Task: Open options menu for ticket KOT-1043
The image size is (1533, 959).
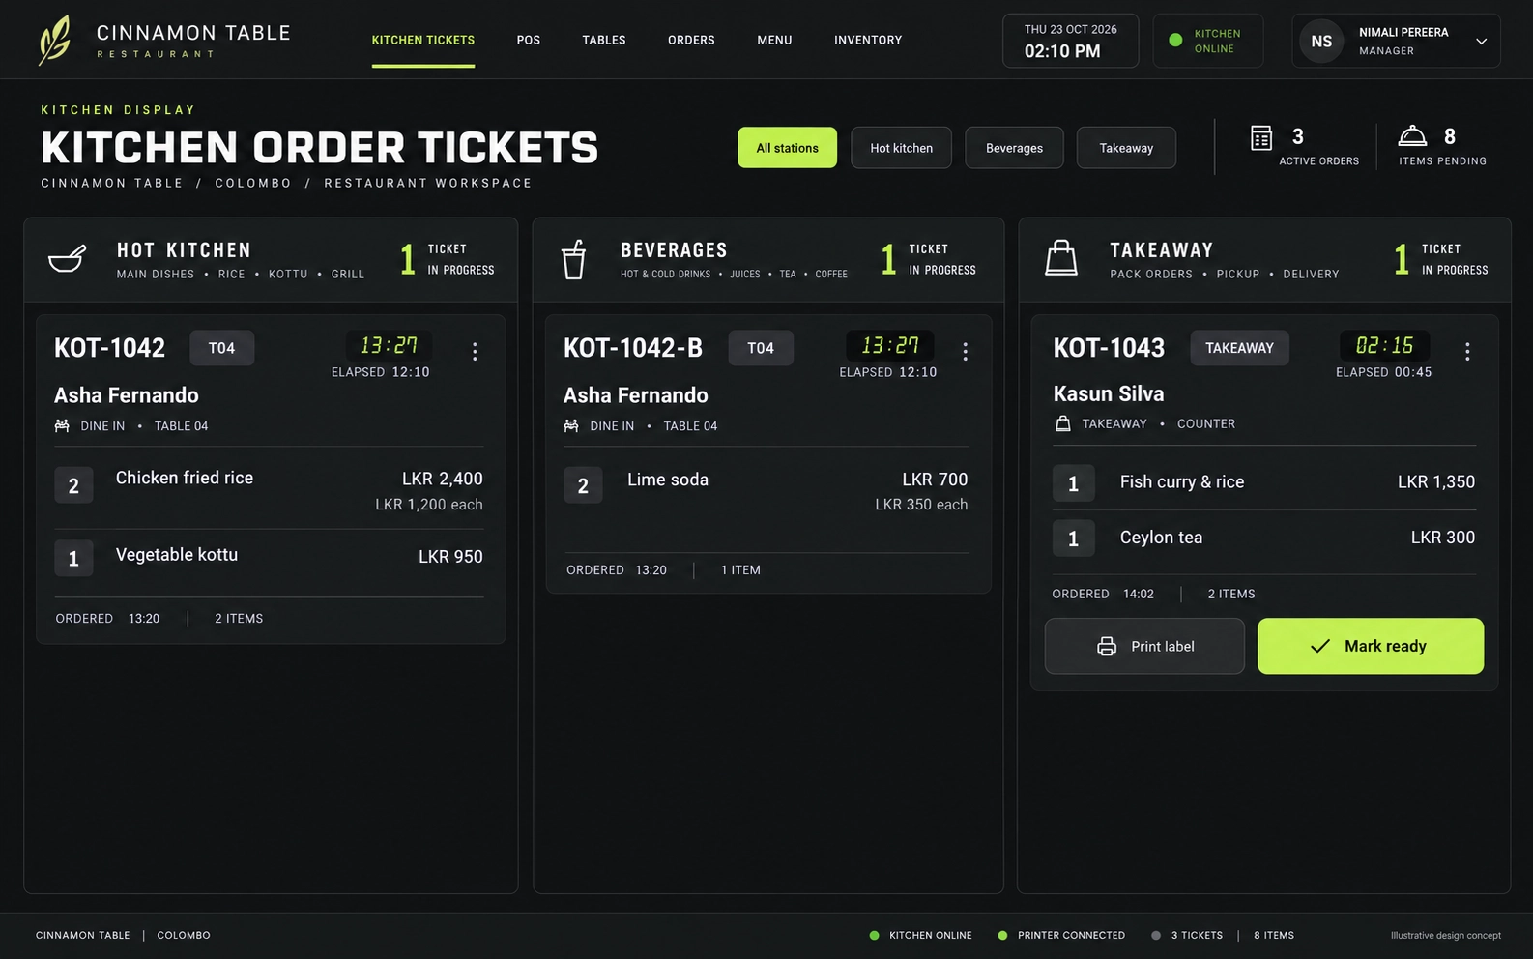Action: pyautogui.click(x=1467, y=352)
